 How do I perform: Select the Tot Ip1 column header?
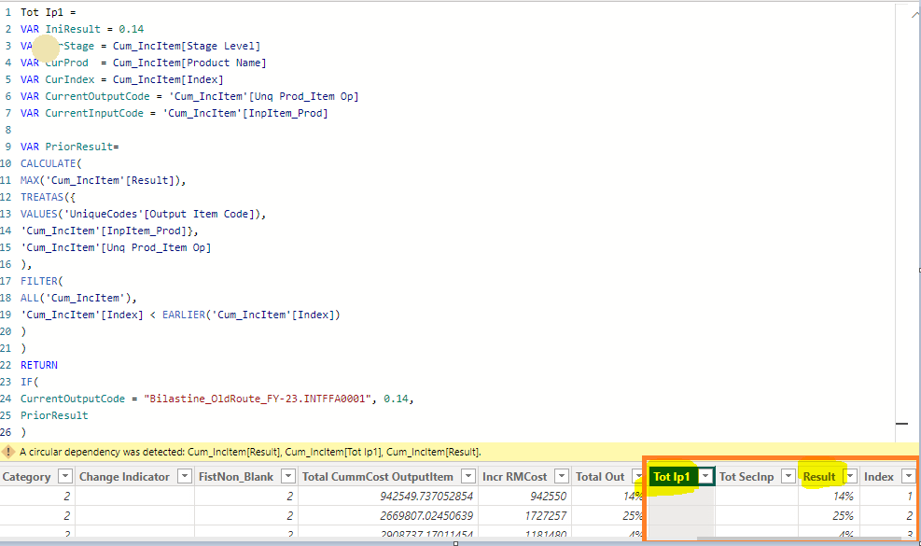click(671, 477)
